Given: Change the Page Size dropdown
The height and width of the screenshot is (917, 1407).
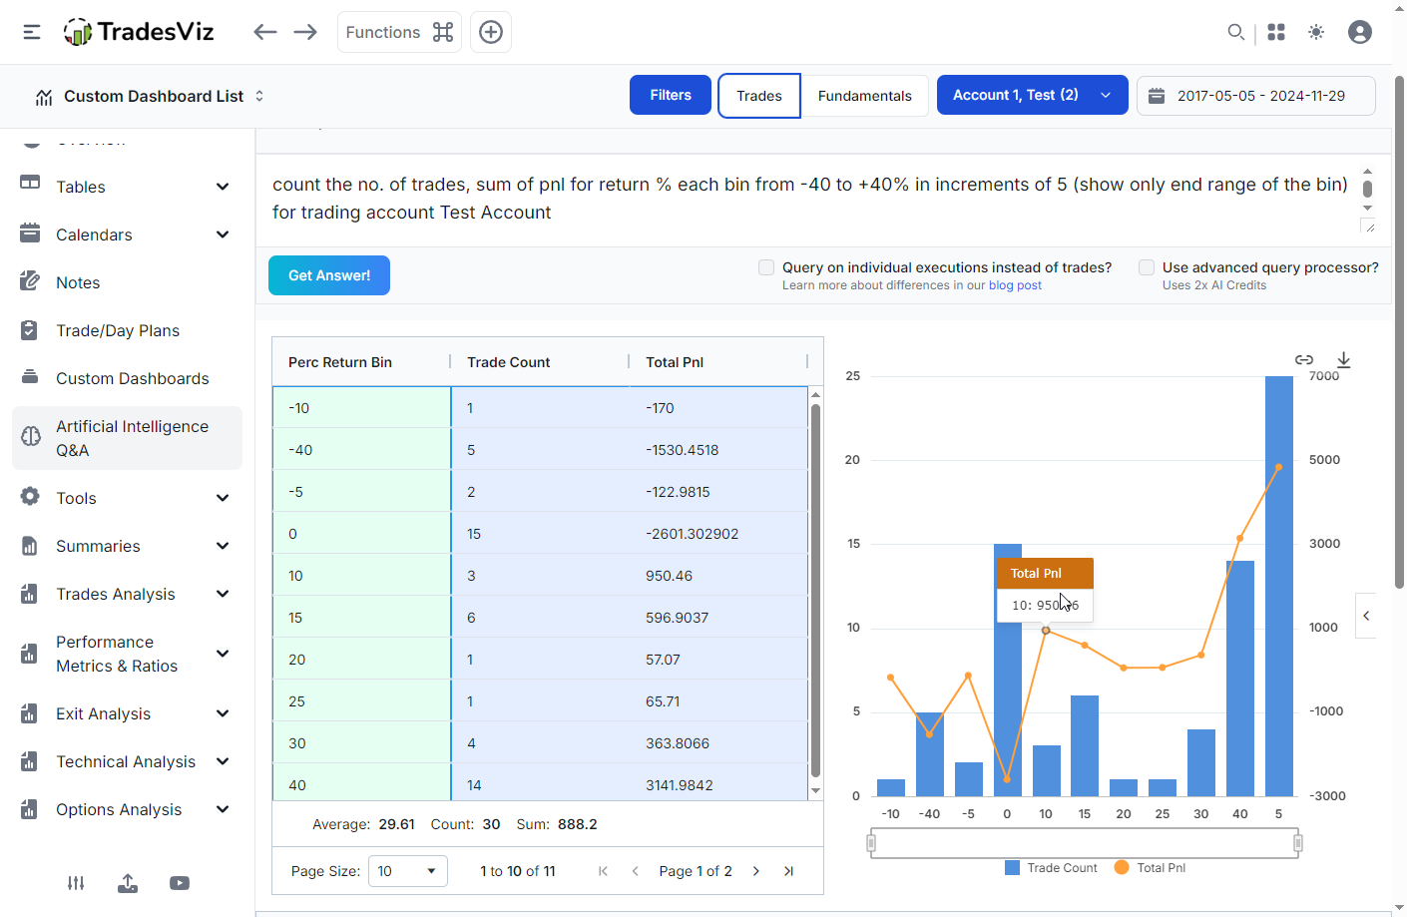Looking at the screenshot, I should pos(407,871).
